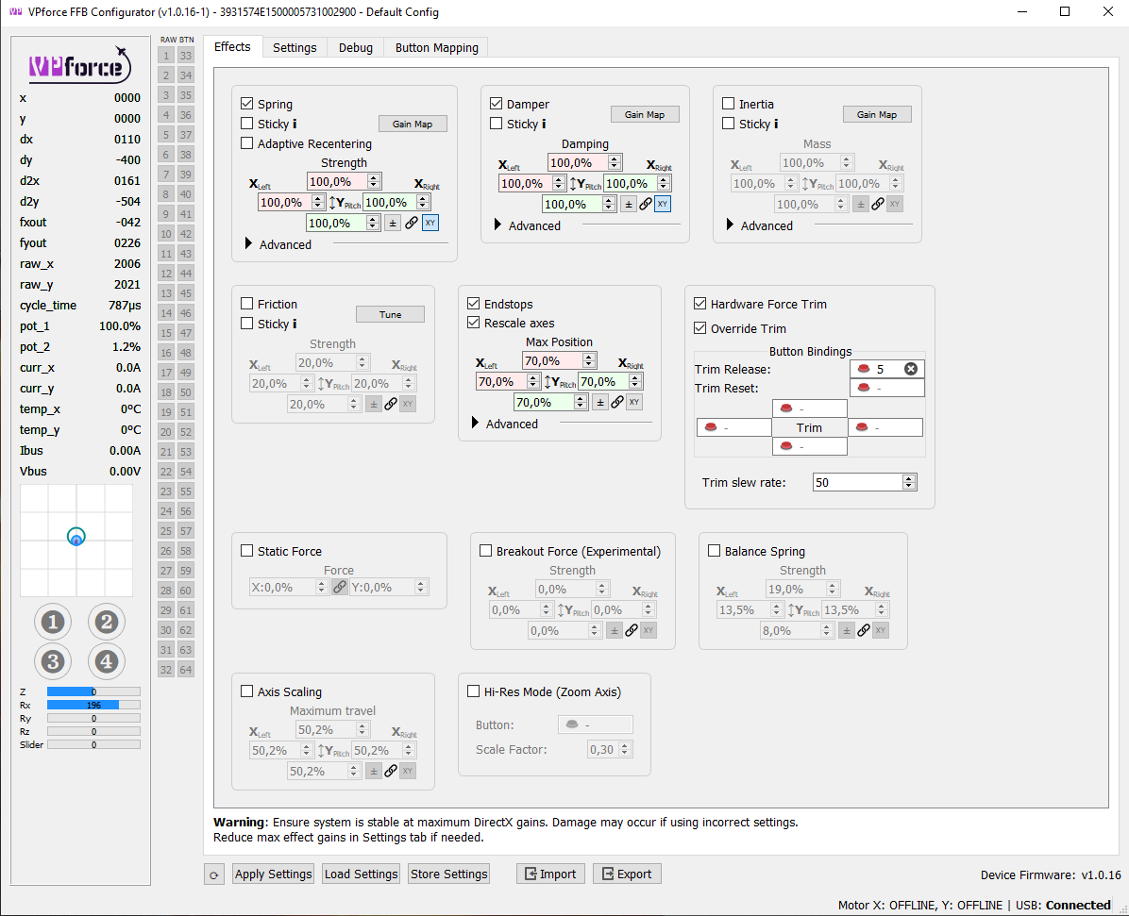Toggle the XY button in Damper panel
The width and height of the screenshot is (1129, 916).
(663, 204)
